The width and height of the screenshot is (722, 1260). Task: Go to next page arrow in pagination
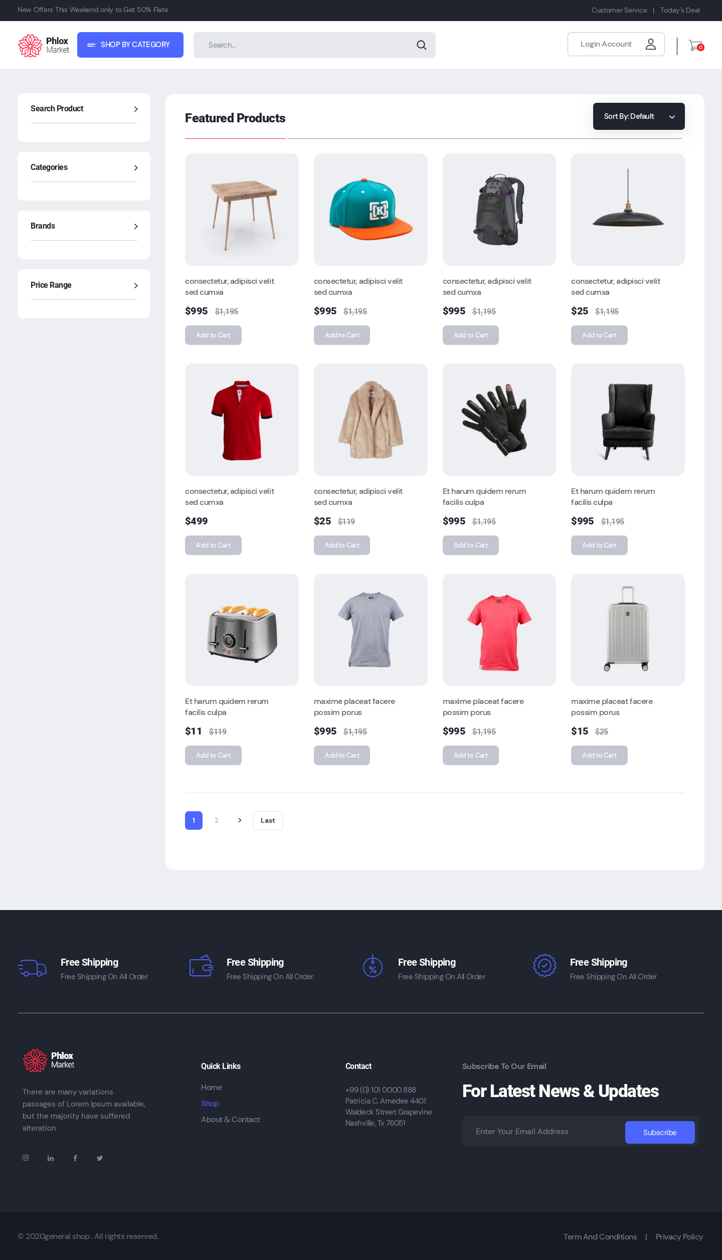[240, 820]
